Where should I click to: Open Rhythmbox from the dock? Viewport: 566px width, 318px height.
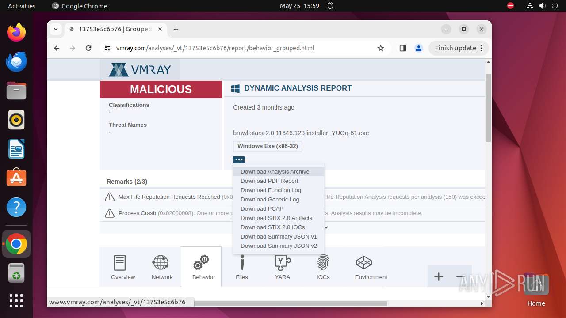16,120
